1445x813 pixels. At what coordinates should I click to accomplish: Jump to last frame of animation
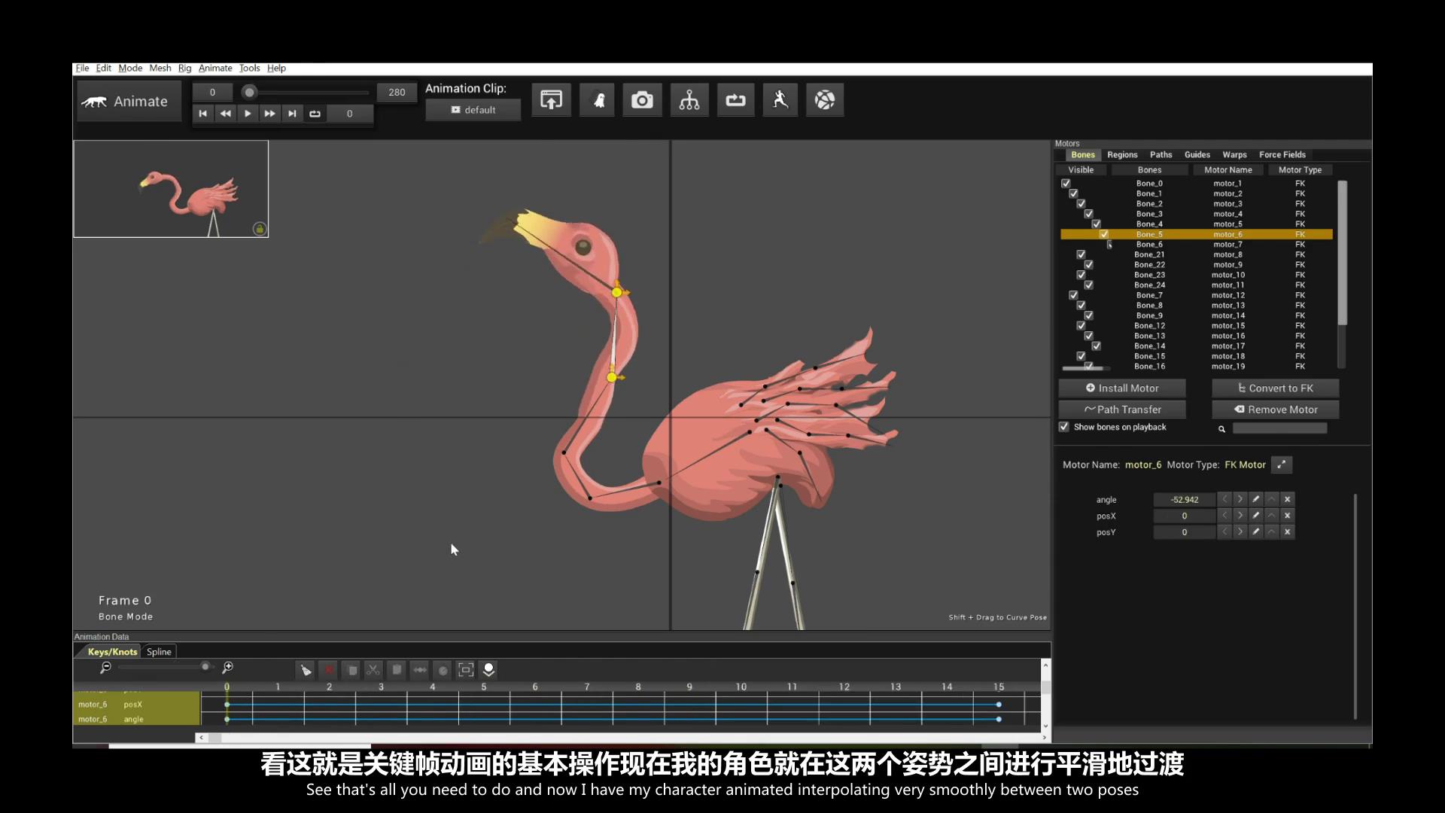pos(292,114)
